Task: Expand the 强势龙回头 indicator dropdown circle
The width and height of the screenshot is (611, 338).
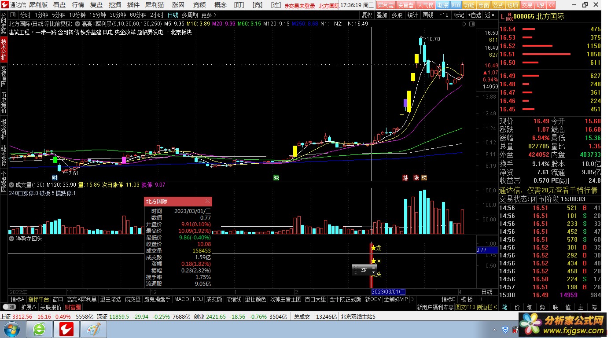Action: 12,239
